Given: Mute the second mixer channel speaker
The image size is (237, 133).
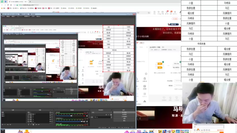Looking at the screenshot, I should pyautogui.click(x=84, y=121).
